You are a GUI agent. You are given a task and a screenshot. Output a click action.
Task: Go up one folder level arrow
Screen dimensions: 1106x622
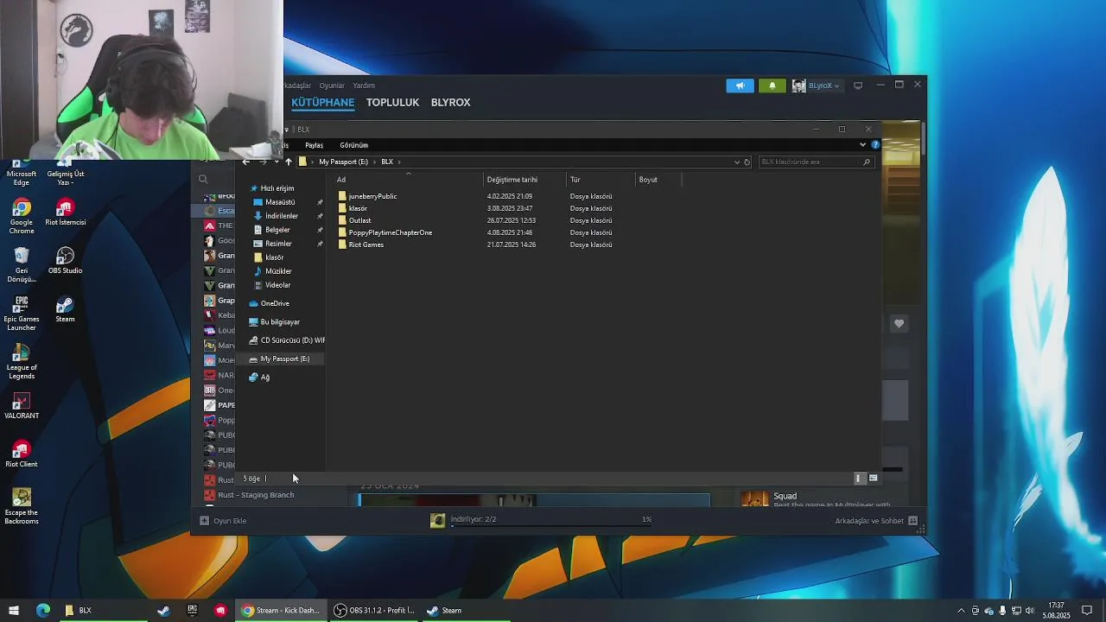click(x=289, y=162)
